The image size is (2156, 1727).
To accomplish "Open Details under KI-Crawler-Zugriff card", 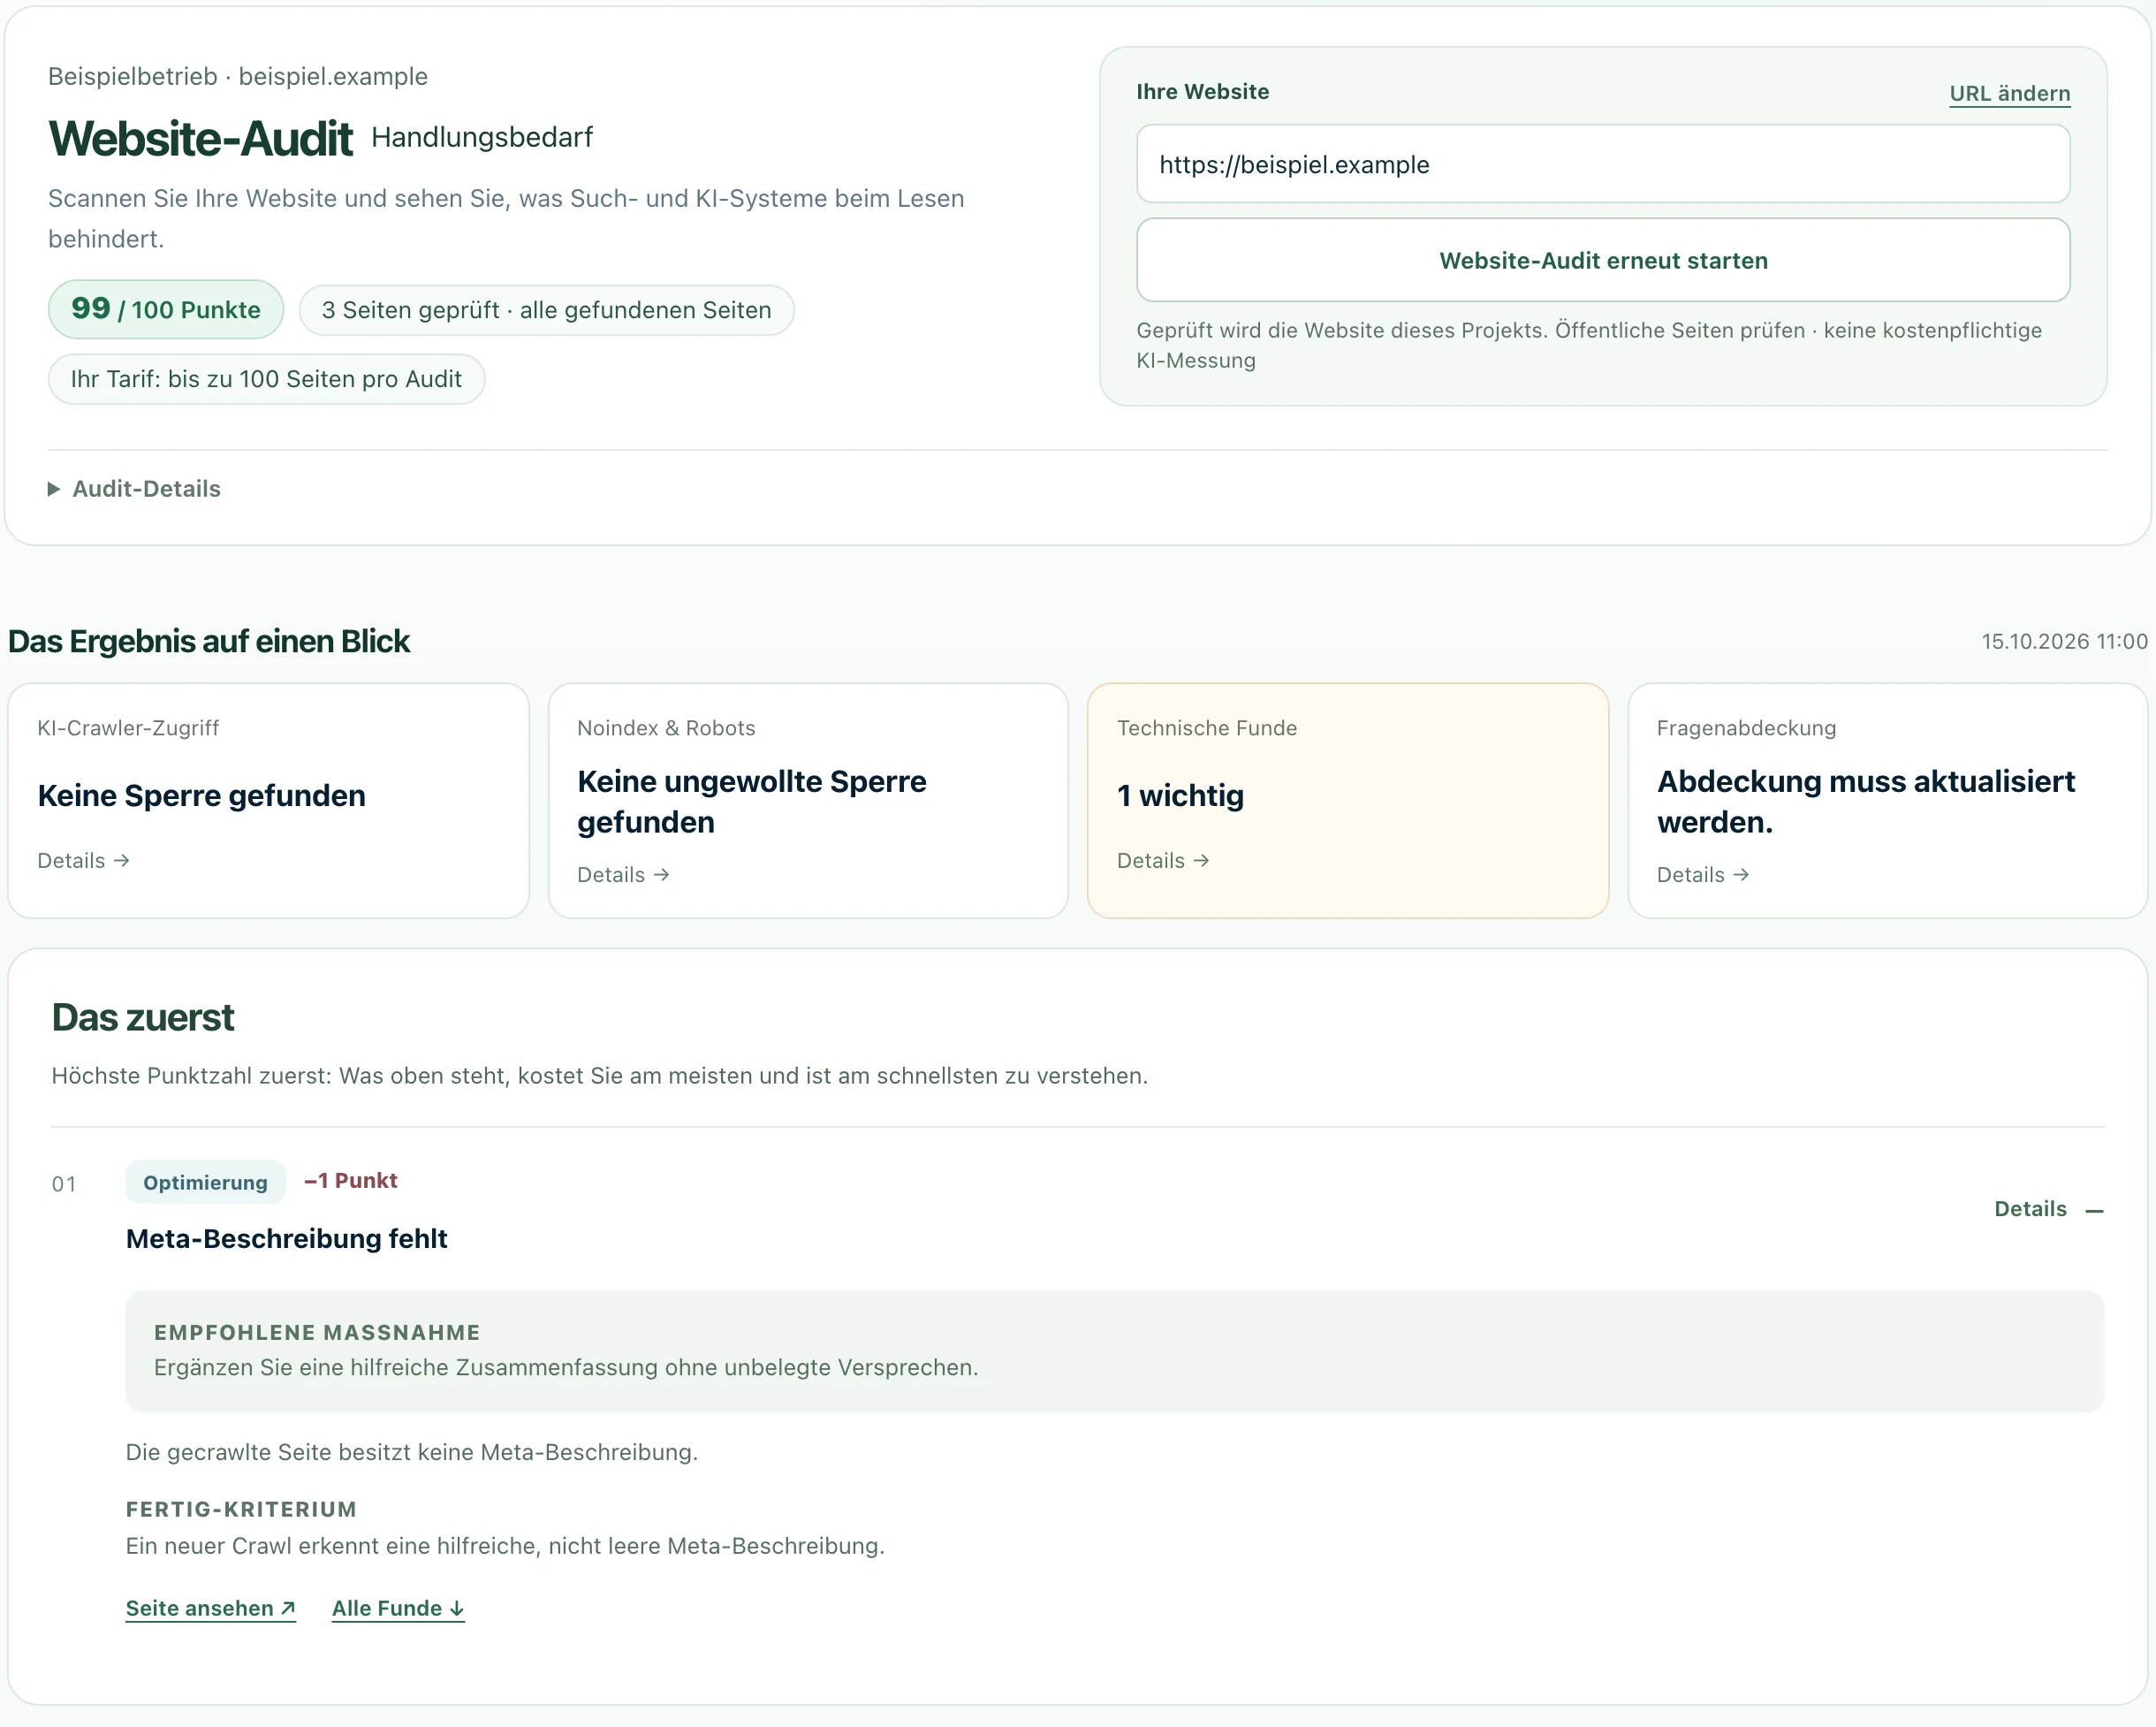I will point(84,861).
